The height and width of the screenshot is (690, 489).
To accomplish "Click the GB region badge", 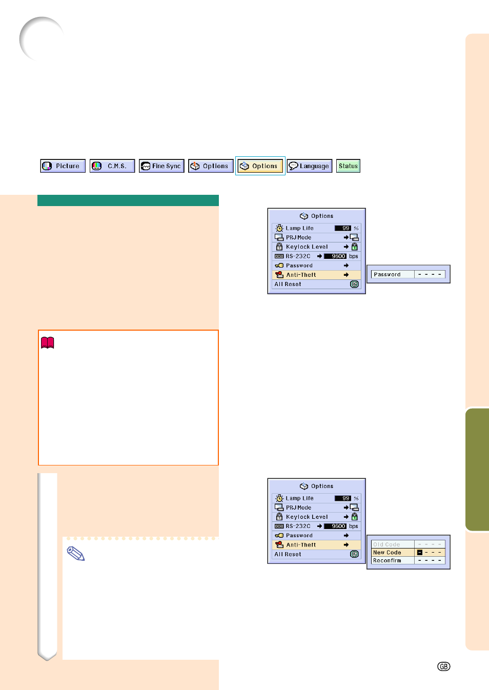I will click(x=444, y=666).
